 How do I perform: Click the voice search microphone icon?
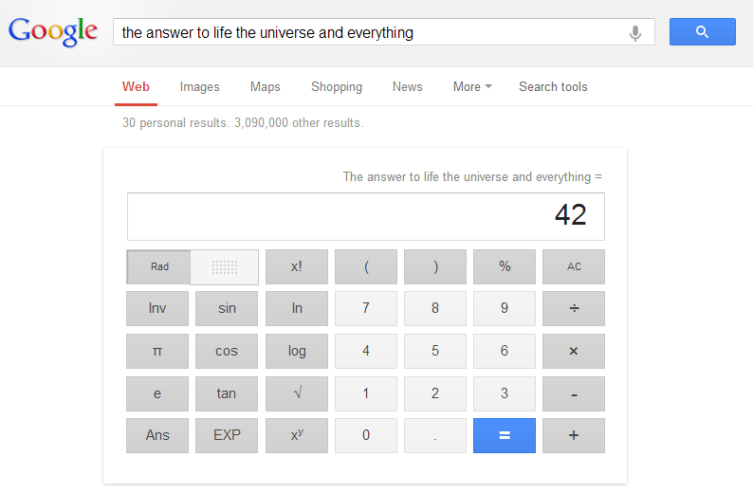[x=635, y=32]
